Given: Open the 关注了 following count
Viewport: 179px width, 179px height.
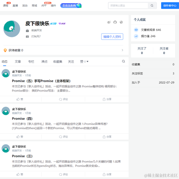Looking at the screenshot, I should (142, 51).
